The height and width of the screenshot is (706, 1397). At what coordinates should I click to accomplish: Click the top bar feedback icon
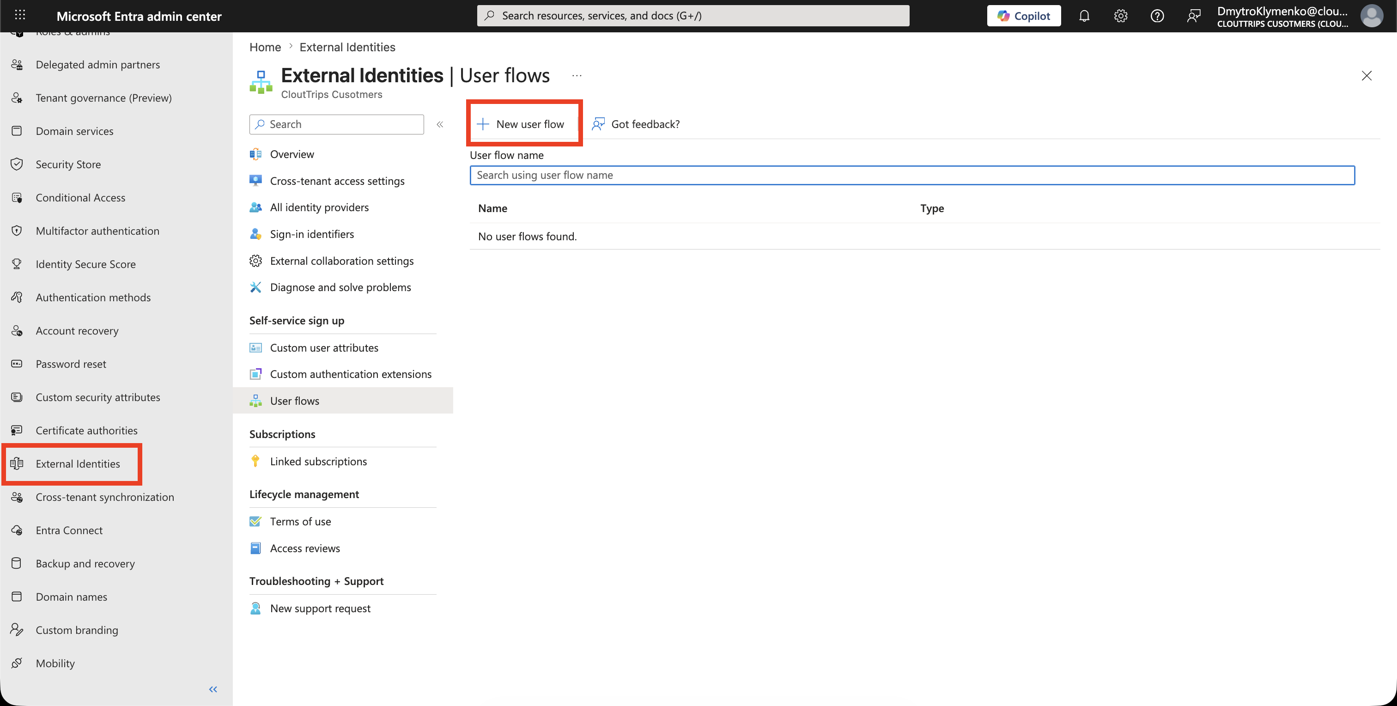point(1193,16)
